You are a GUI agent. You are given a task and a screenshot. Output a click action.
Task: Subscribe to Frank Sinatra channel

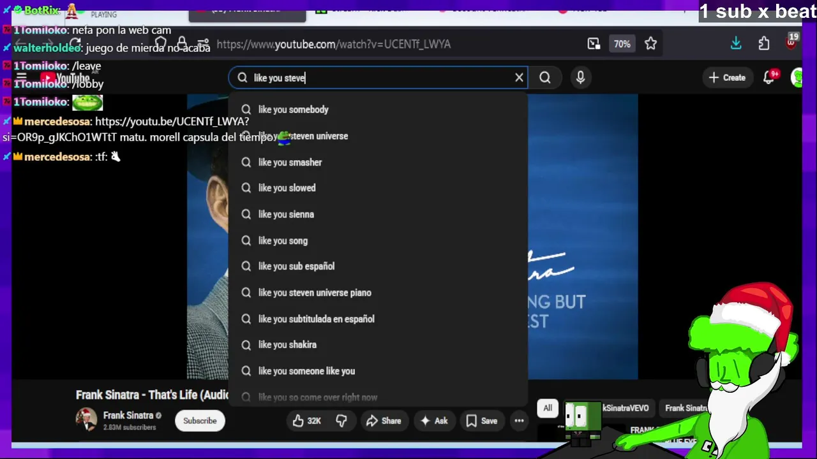(200, 421)
